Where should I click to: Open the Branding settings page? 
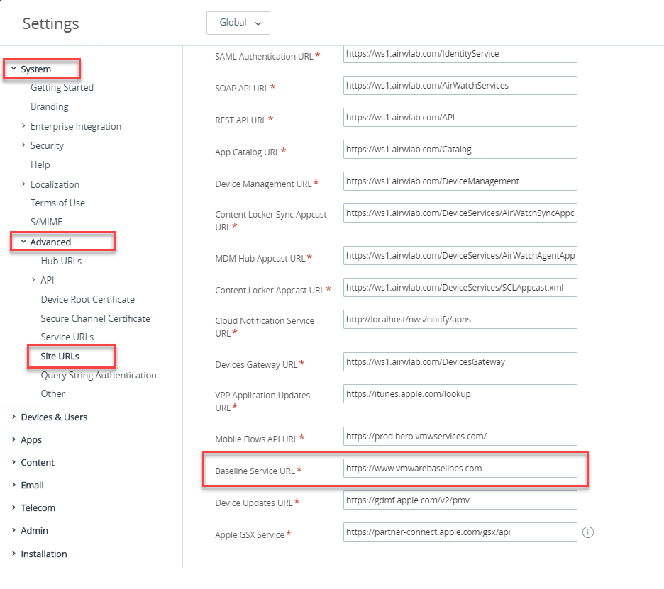coord(50,106)
